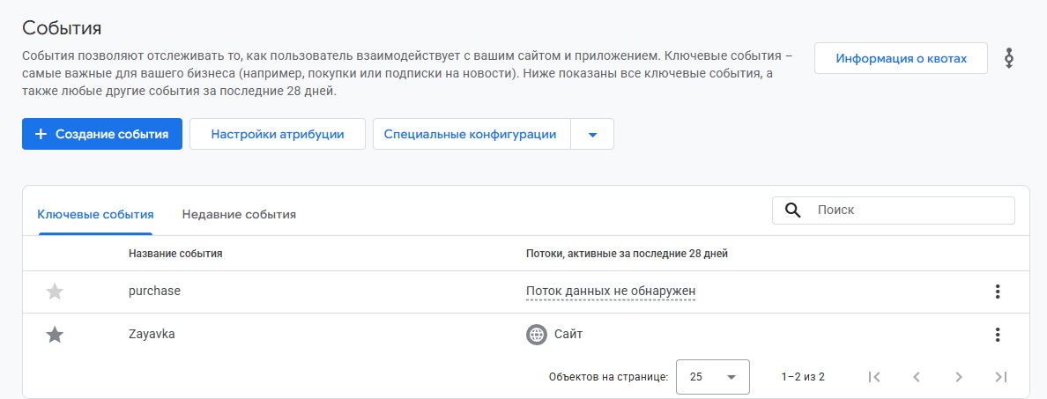Toggle the star for Zayavka event
This screenshot has height=399, width=1047.
pos(54,335)
